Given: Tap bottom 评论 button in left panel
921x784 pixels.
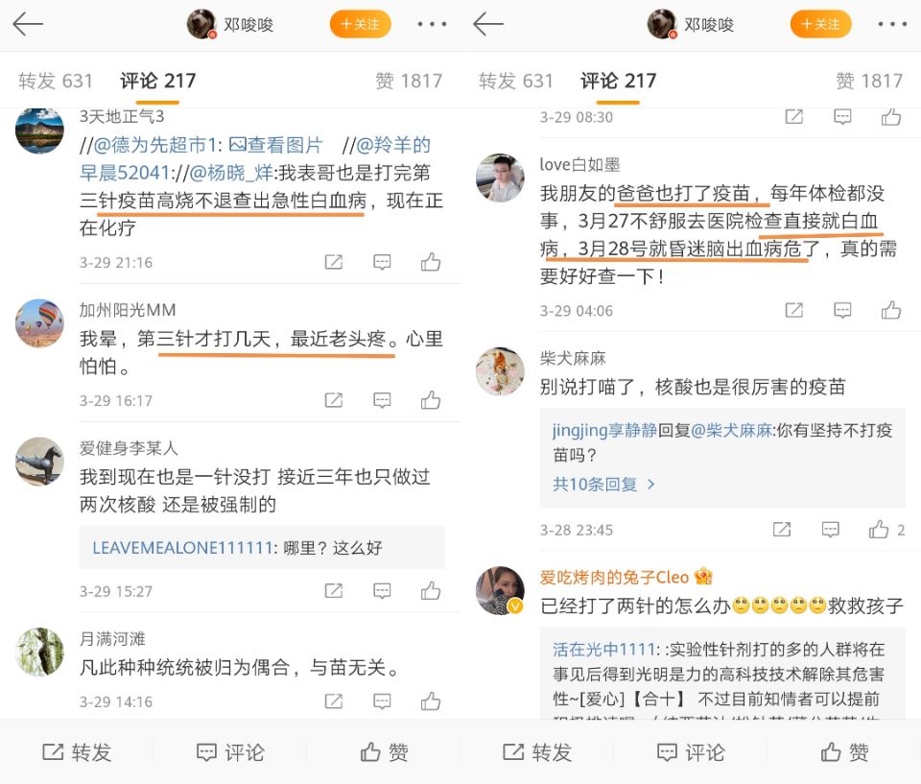Looking at the screenshot, I should pos(230,752).
